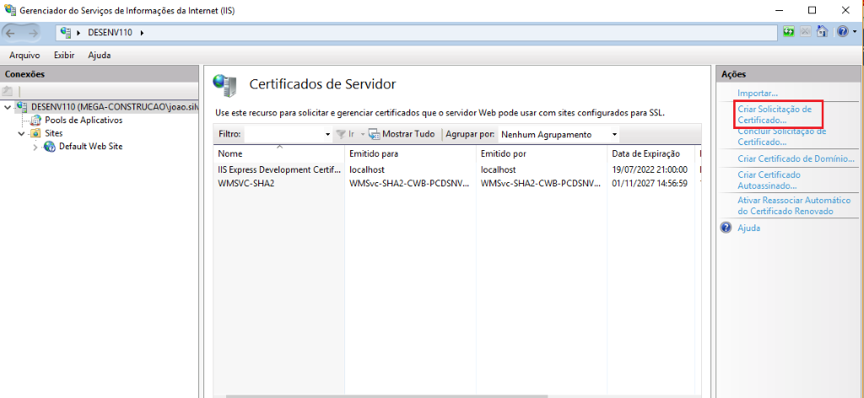Viewport: 864px width, 398px height.
Task: Click the green refresh page icon
Action: pyautogui.click(x=789, y=32)
